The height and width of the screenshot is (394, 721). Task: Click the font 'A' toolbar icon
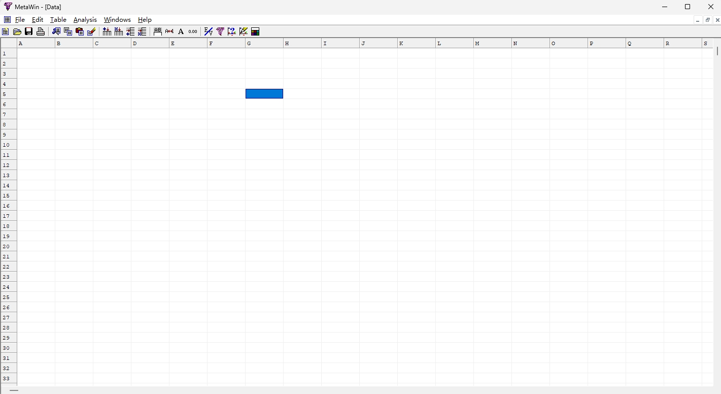click(181, 31)
